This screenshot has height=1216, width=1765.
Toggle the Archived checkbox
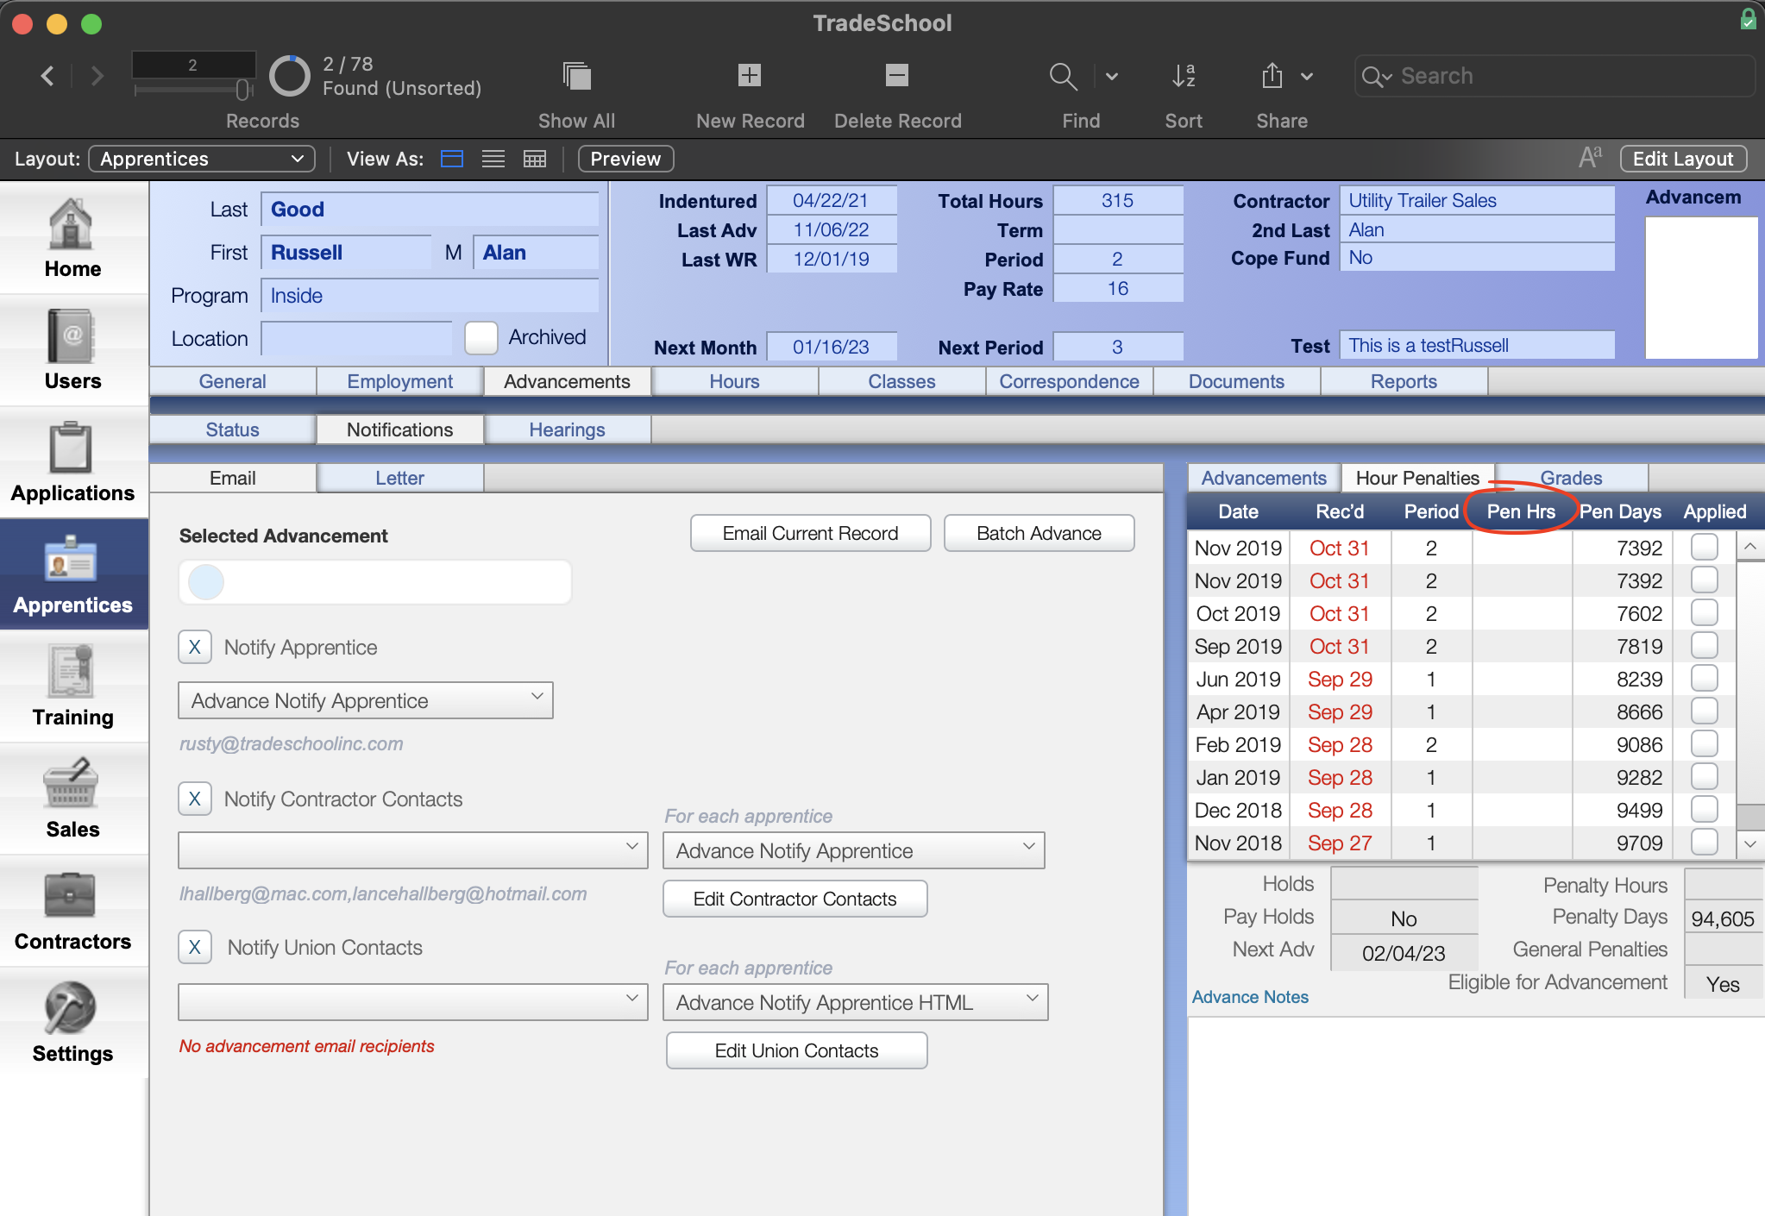[481, 336]
